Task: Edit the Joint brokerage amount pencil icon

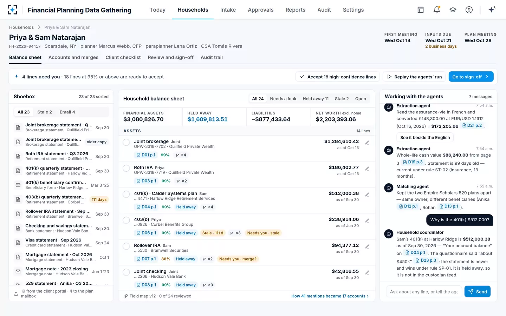Action: (x=367, y=143)
